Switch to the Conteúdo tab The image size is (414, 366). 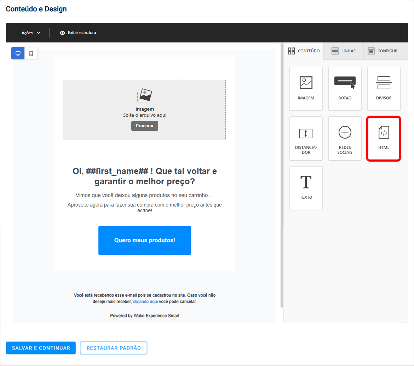pyautogui.click(x=304, y=51)
